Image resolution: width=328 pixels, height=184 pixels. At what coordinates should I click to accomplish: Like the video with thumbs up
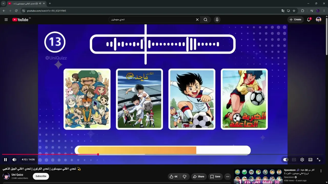point(173,177)
